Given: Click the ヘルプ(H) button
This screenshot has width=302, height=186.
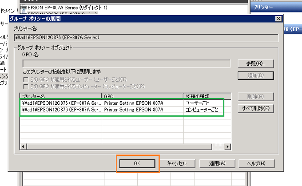Looking at the screenshot, I should (x=256, y=163).
